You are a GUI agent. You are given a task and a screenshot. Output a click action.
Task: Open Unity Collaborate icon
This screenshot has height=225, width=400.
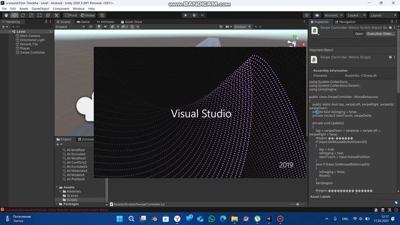tap(307, 15)
